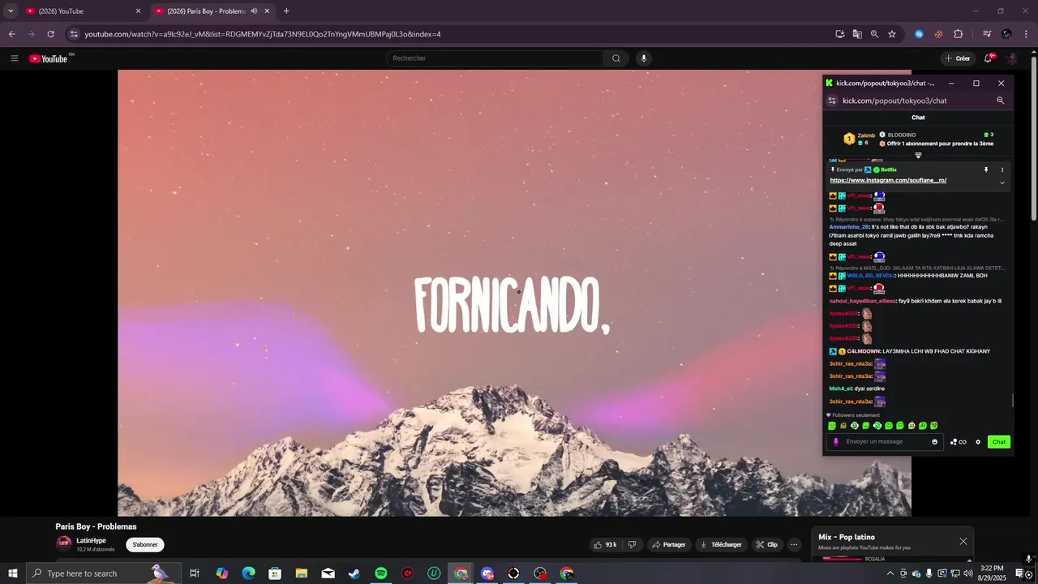Screen dimensions: 1038x584
Task: Click the YouTube search magnifier button
Action: 616,58
